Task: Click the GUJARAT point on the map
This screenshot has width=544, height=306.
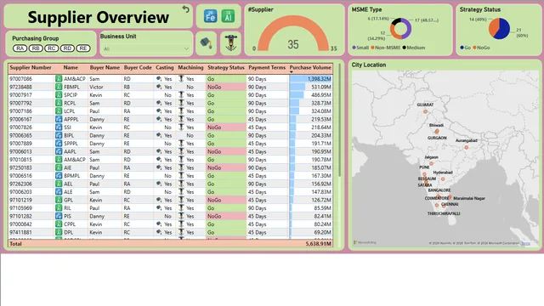Action: coord(425,111)
